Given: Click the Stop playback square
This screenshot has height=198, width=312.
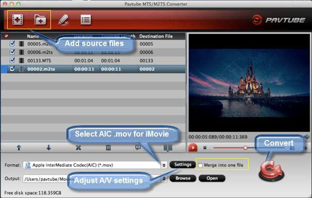Looking at the screenshot, I should [205, 148].
